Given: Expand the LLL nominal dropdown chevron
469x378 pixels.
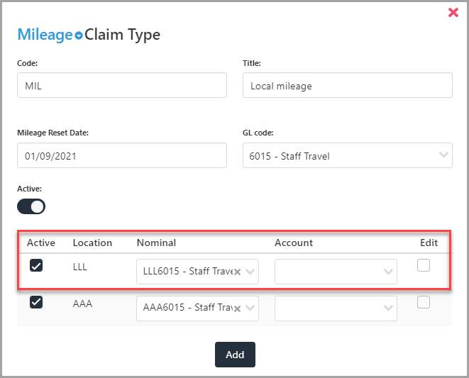Looking at the screenshot, I should tap(250, 272).
